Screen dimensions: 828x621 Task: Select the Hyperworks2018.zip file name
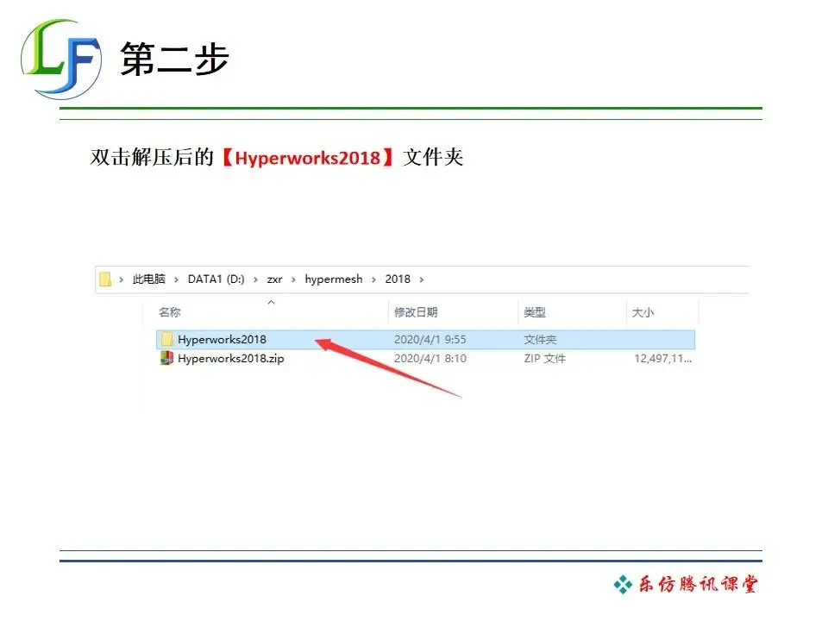[231, 359]
